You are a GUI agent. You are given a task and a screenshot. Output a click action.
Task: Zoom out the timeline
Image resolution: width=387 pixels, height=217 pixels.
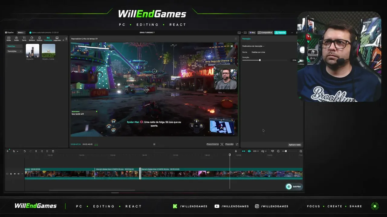coord(278,151)
